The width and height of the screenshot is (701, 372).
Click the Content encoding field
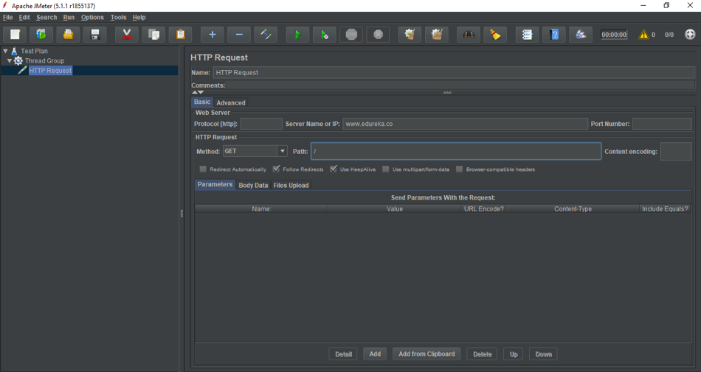coord(675,151)
